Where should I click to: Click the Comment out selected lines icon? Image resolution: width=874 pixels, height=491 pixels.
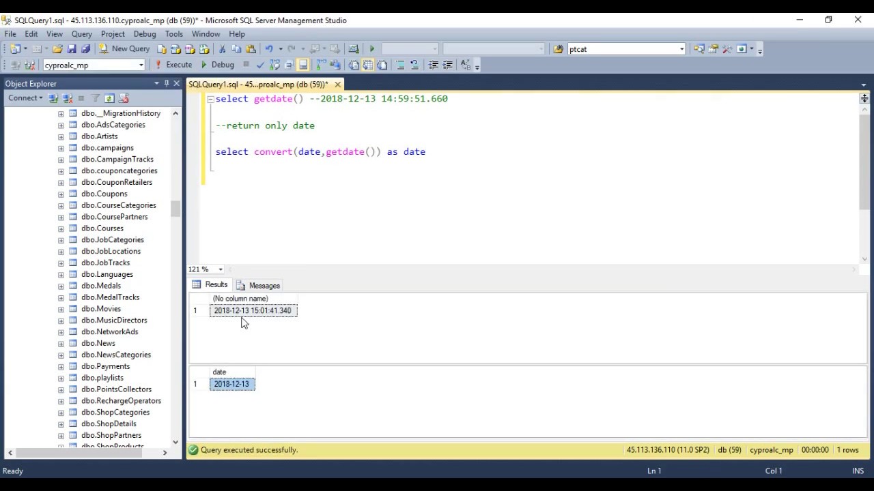[400, 65]
